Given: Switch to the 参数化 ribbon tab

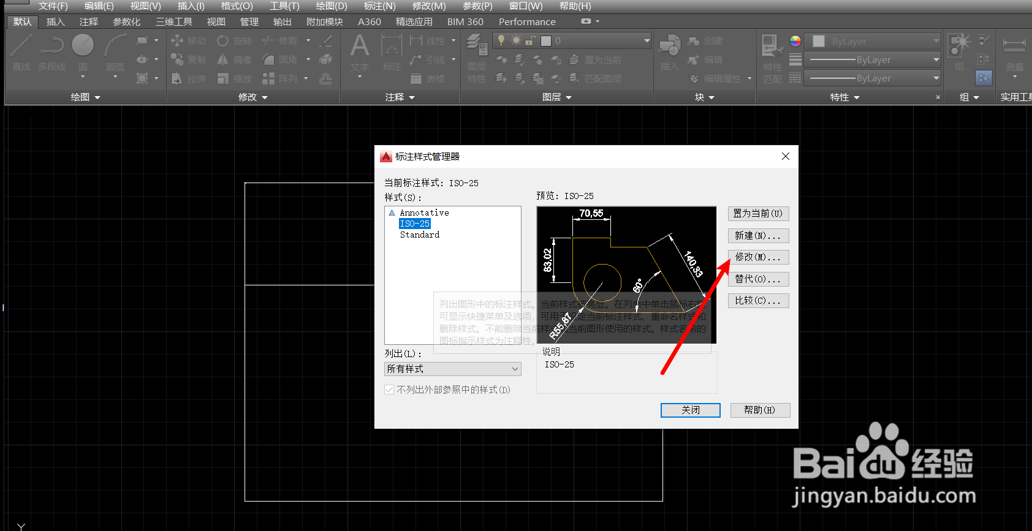Looking at the screenshot, I should [126, 21].
